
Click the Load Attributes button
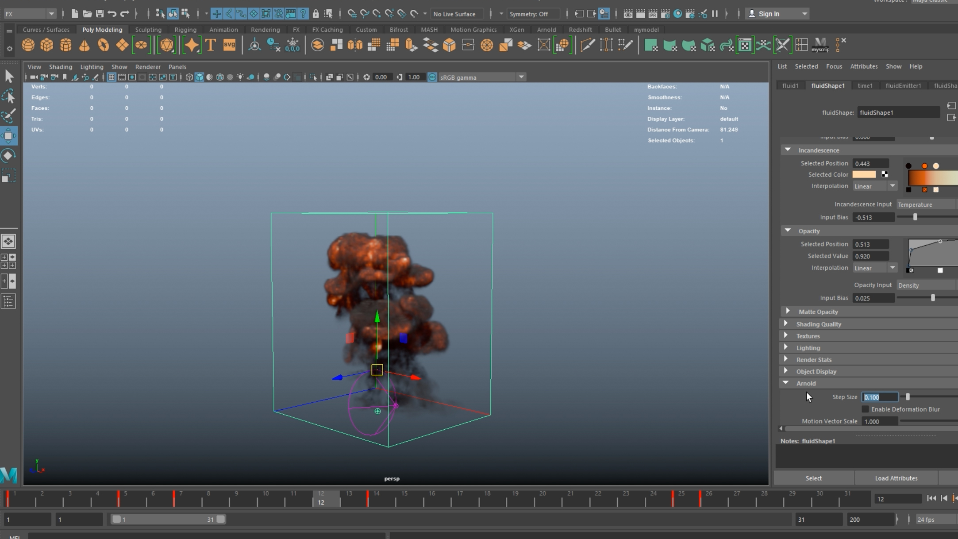896,478
